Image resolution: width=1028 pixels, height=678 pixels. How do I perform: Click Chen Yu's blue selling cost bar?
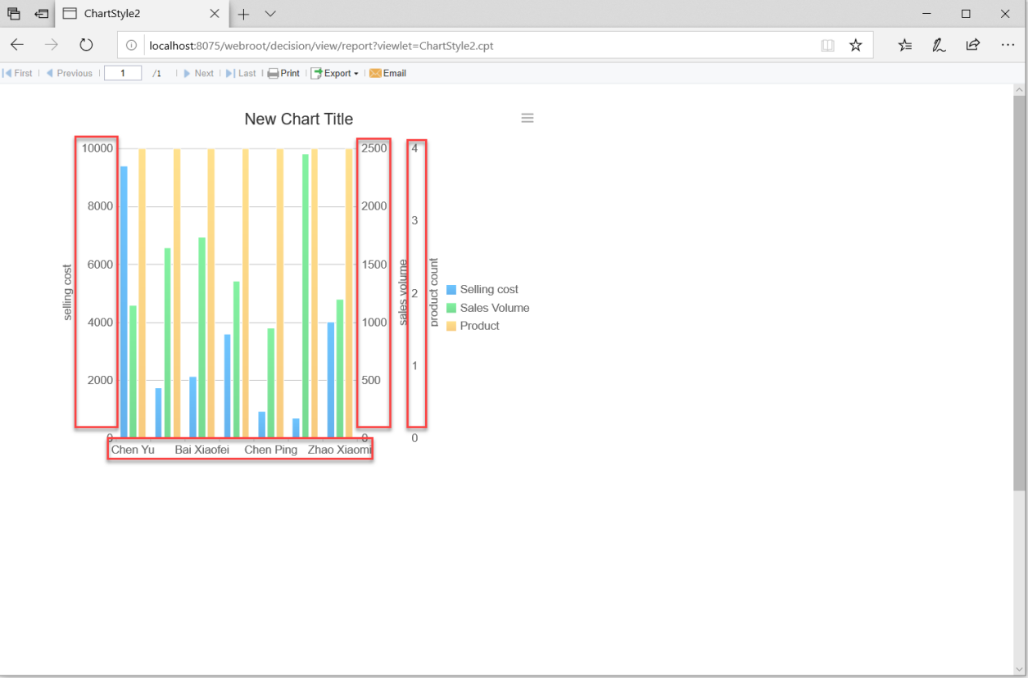tap(124, 301)
